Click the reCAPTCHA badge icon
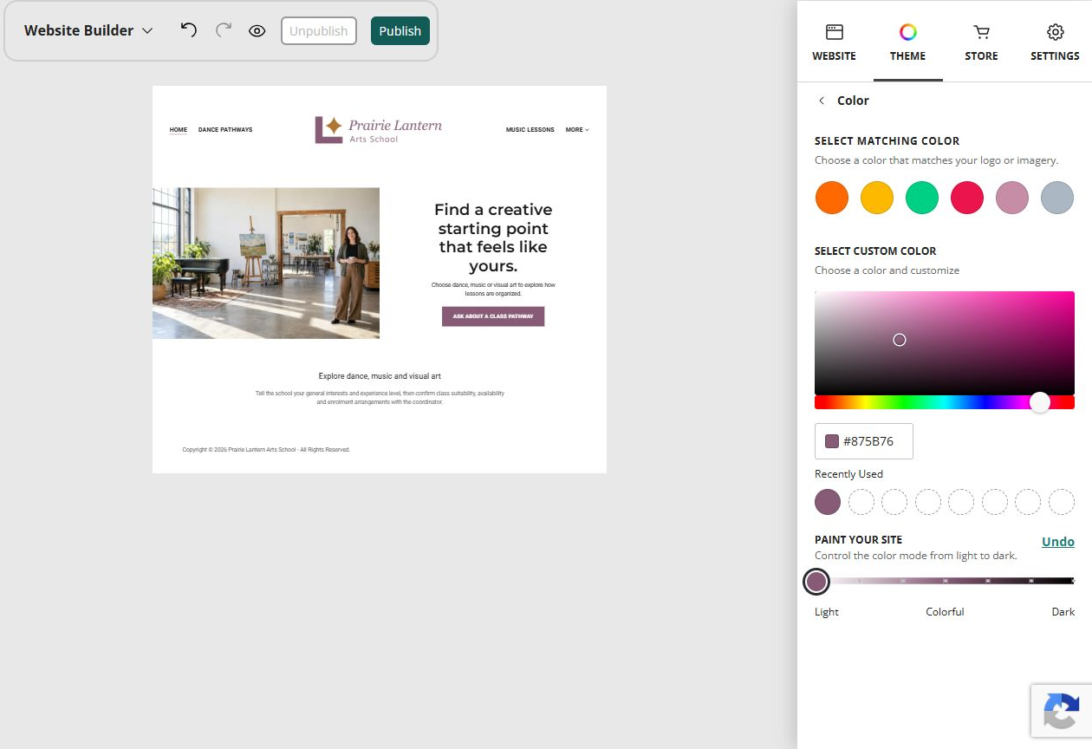This screenshot has width=1092, height=749. click(x=1061, y=711)
